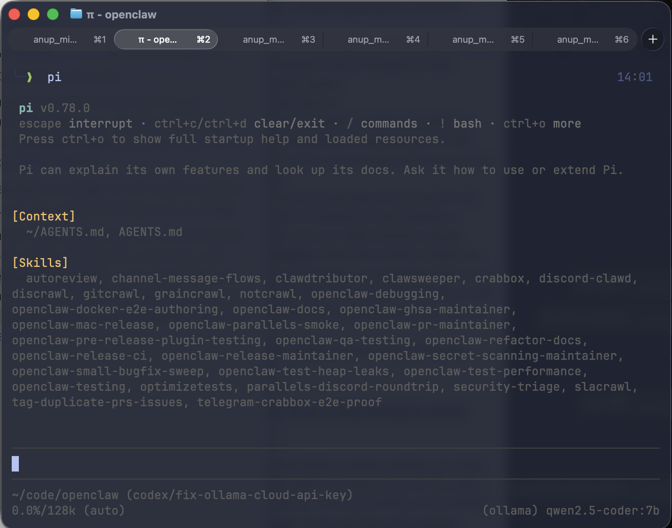Click openclaw-secret-scanning-maintainer skill
672x528 pixels.
tap(492, 356)
